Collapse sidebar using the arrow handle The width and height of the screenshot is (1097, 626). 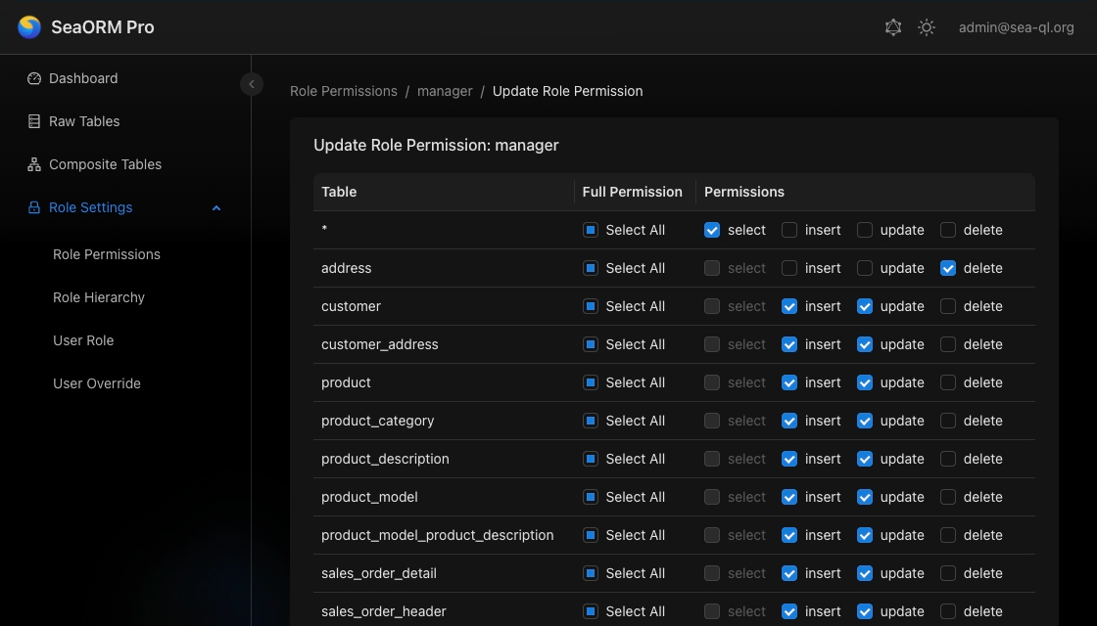(251, 84)
